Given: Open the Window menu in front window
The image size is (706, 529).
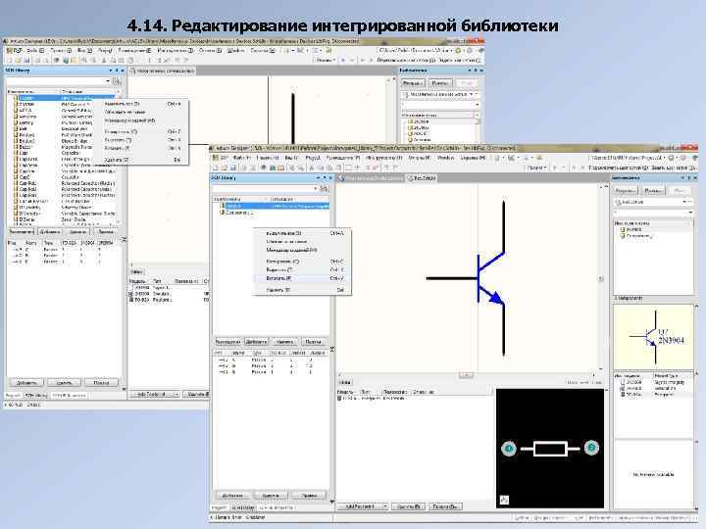Looking at the screenshot, I should [x=445, y=158].
